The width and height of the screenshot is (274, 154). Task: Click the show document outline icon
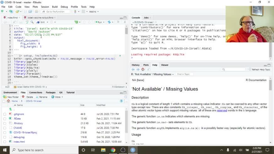118,22
